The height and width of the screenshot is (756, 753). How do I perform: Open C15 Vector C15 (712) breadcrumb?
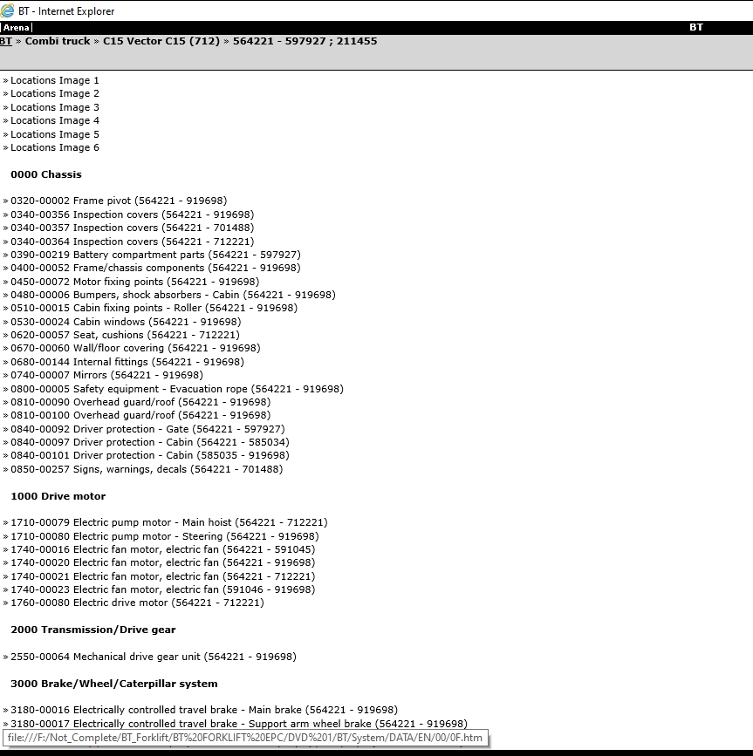pos(161,41)
